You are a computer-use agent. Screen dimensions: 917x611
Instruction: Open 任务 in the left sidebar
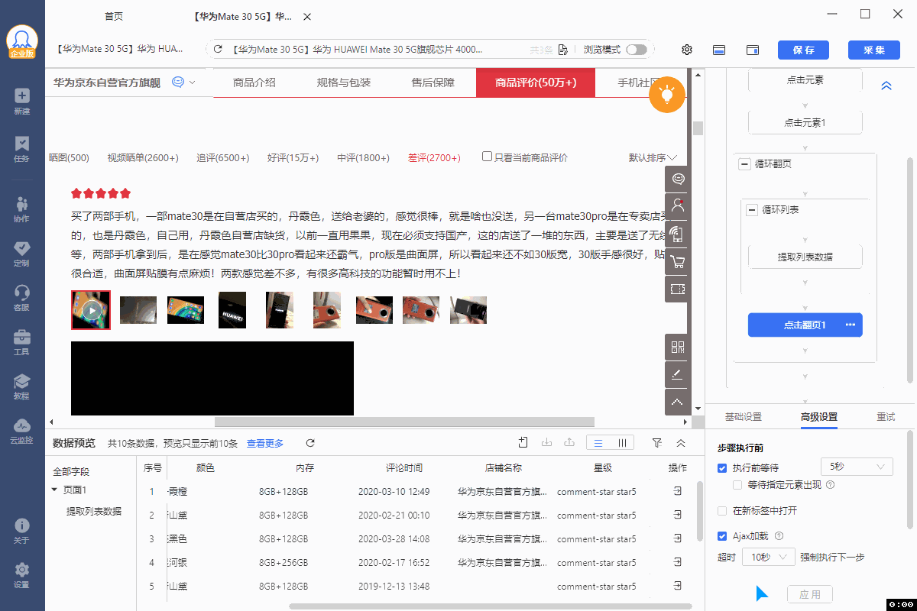click(x=21, y=149)
